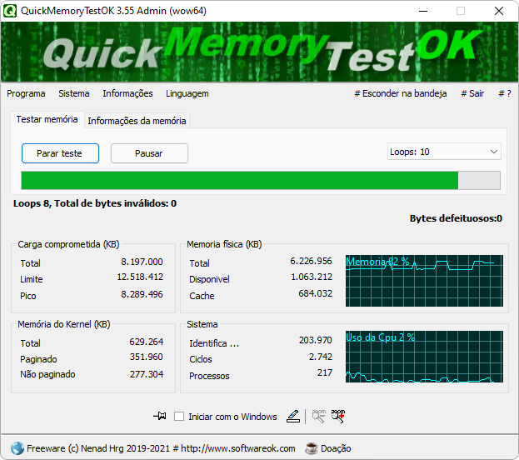
Task: Click the Não paginado value 277.304
Action: [x=147, y=374]
